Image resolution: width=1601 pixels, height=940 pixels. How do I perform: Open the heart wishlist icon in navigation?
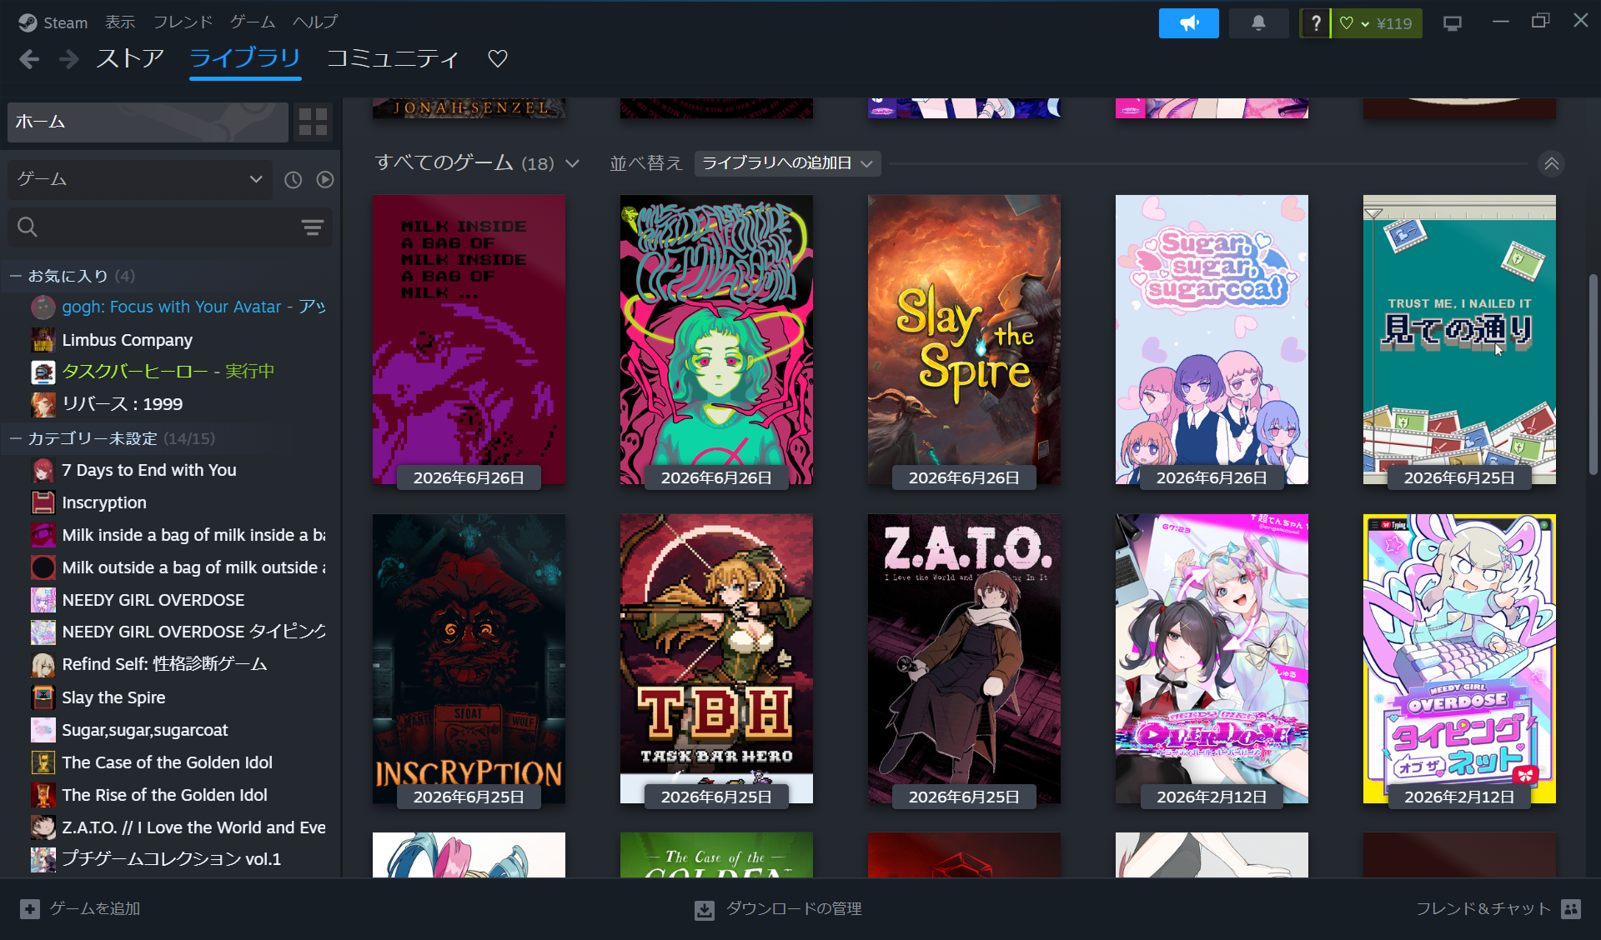point(498,58)
